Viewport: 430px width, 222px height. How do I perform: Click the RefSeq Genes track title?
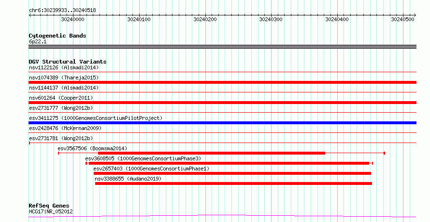(49, 206)
